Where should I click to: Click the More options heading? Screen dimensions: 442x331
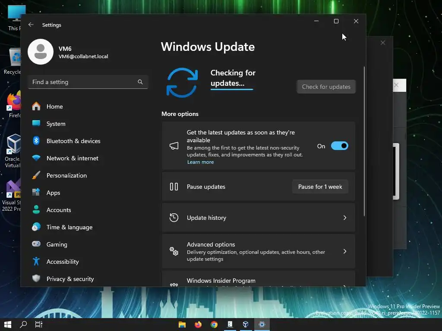point(180,114)
